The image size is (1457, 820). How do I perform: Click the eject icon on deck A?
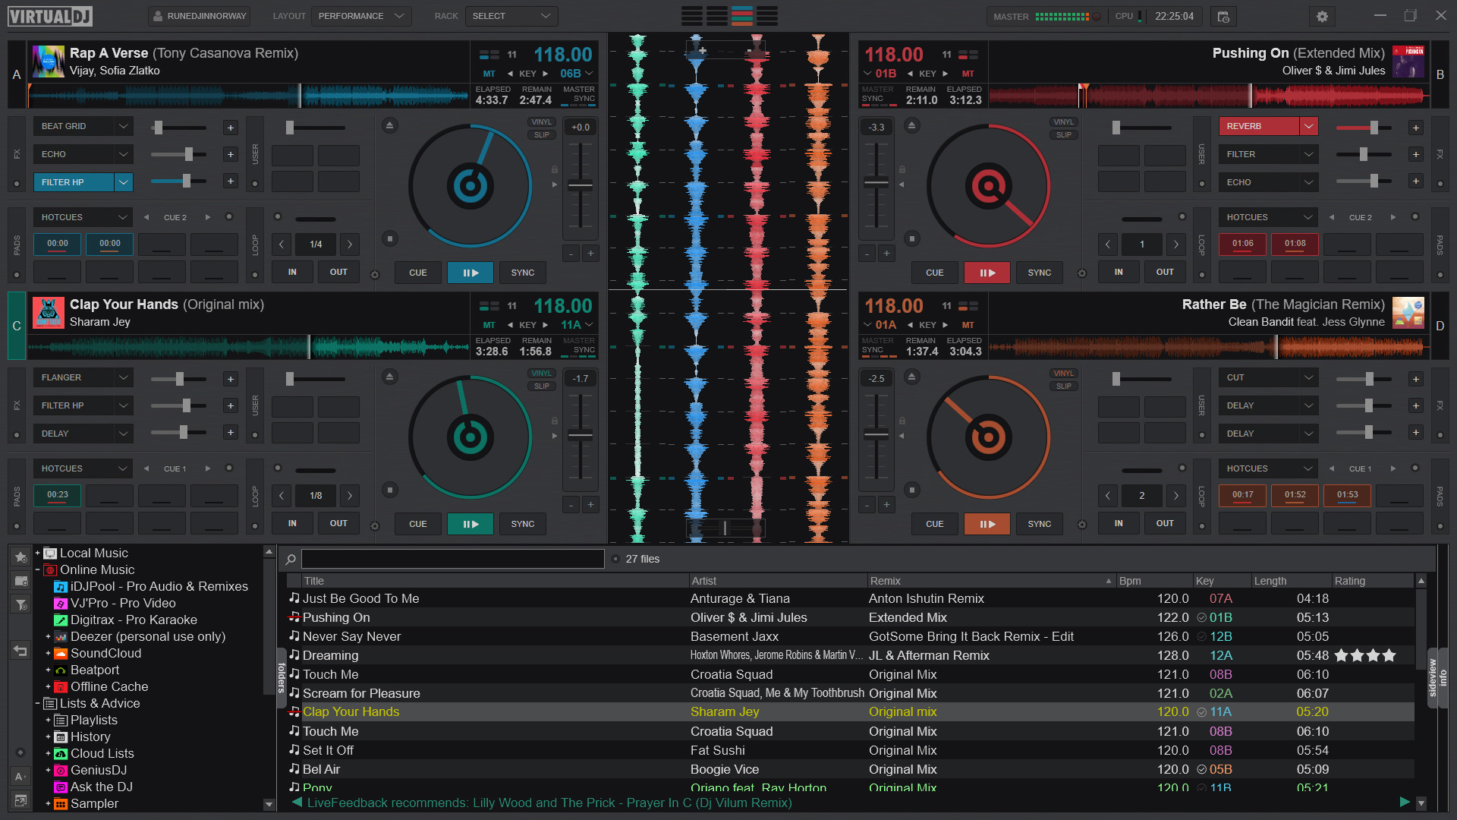point(390,126)
